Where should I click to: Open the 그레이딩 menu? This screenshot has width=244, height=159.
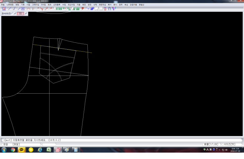coord(35,5)
